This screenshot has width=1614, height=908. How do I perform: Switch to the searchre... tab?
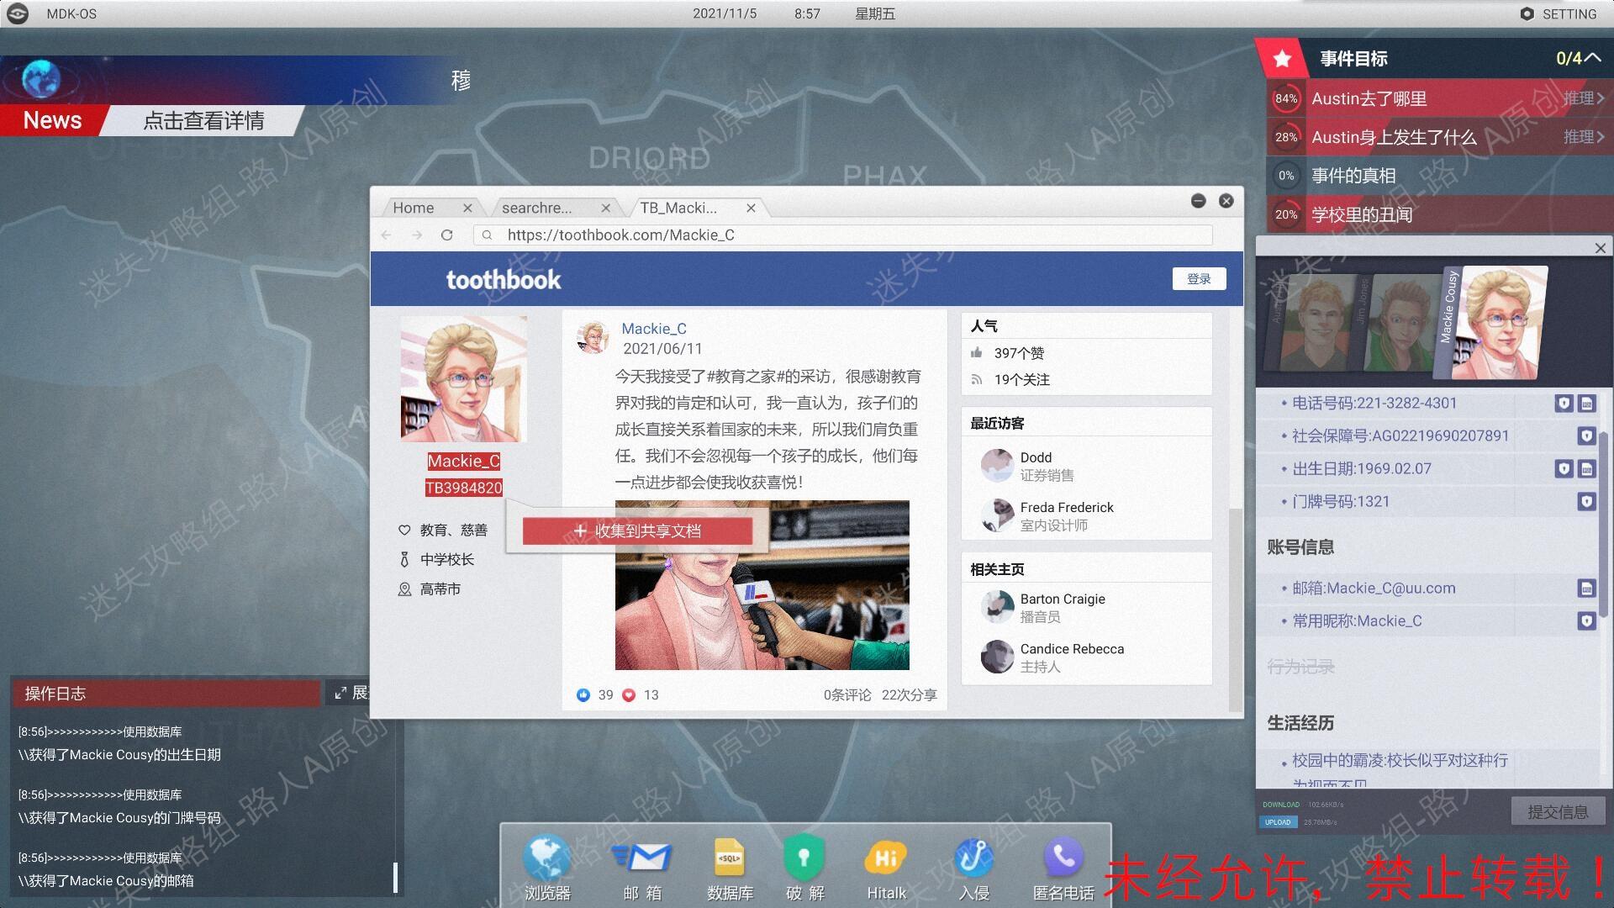[536, 208]
